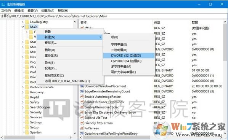Click the RepId folder icon
The width and height of the screenshot is (228, 140).
tap(27, 97)
